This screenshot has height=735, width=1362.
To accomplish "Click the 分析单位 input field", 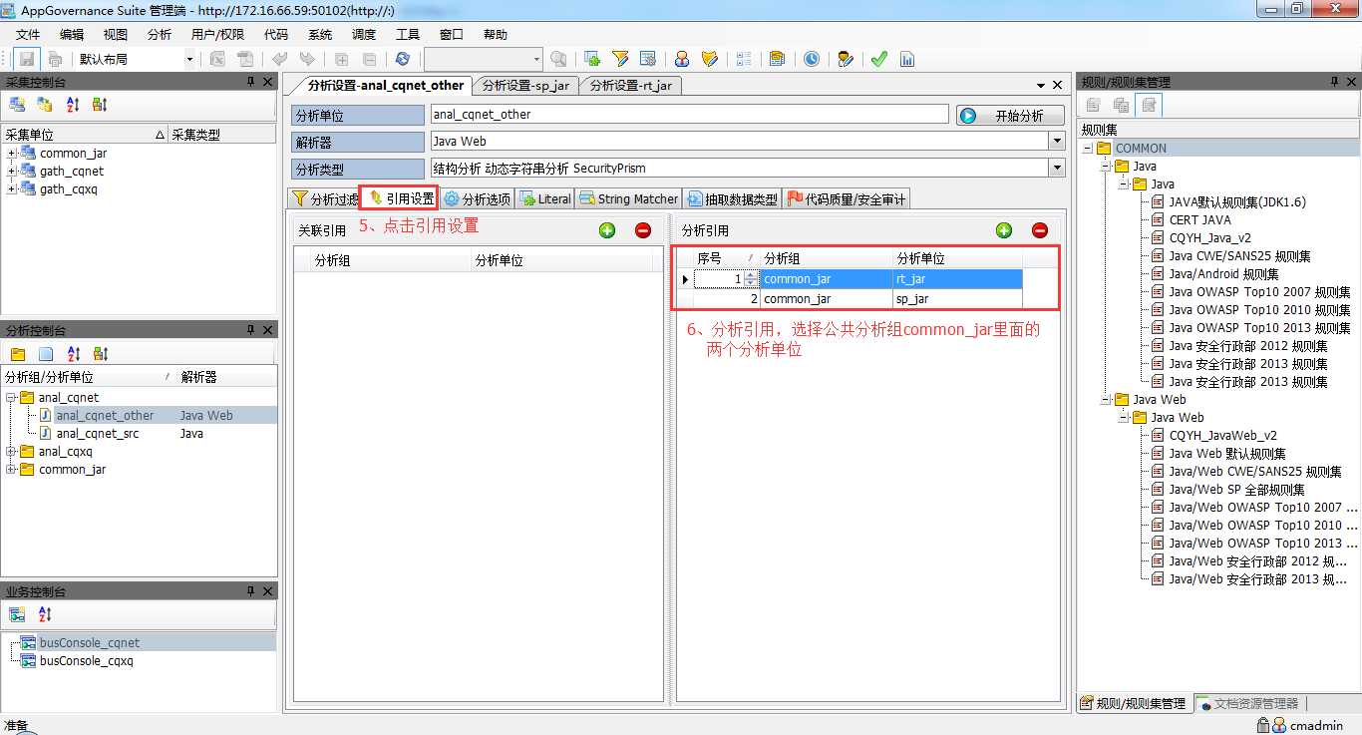I will (x=689, y=115).
